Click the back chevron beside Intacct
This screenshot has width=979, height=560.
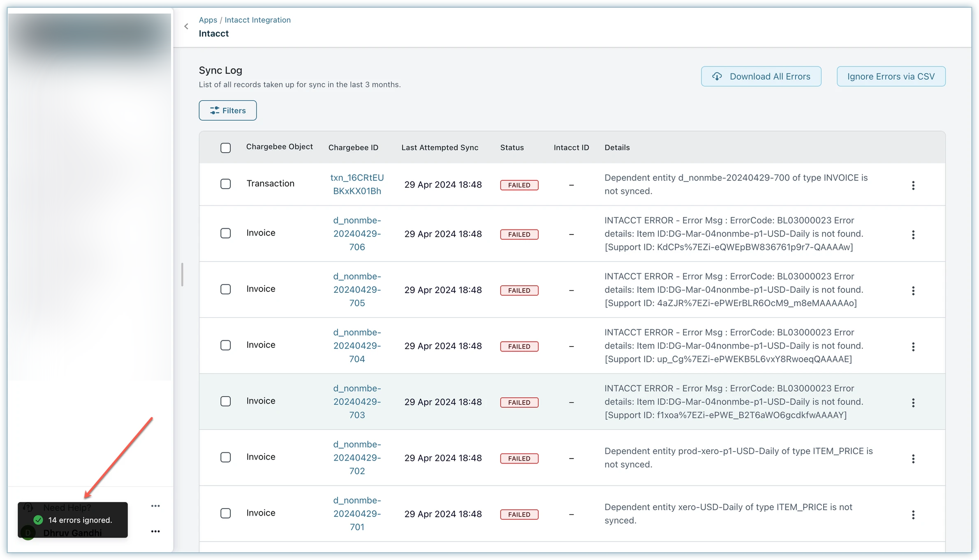(186, 27)
